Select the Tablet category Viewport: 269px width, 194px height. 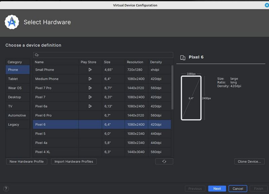coord(18,79)
